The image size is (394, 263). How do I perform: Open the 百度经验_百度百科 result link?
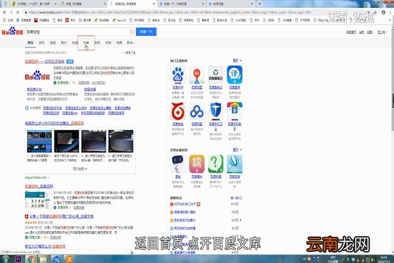[39, 186]
